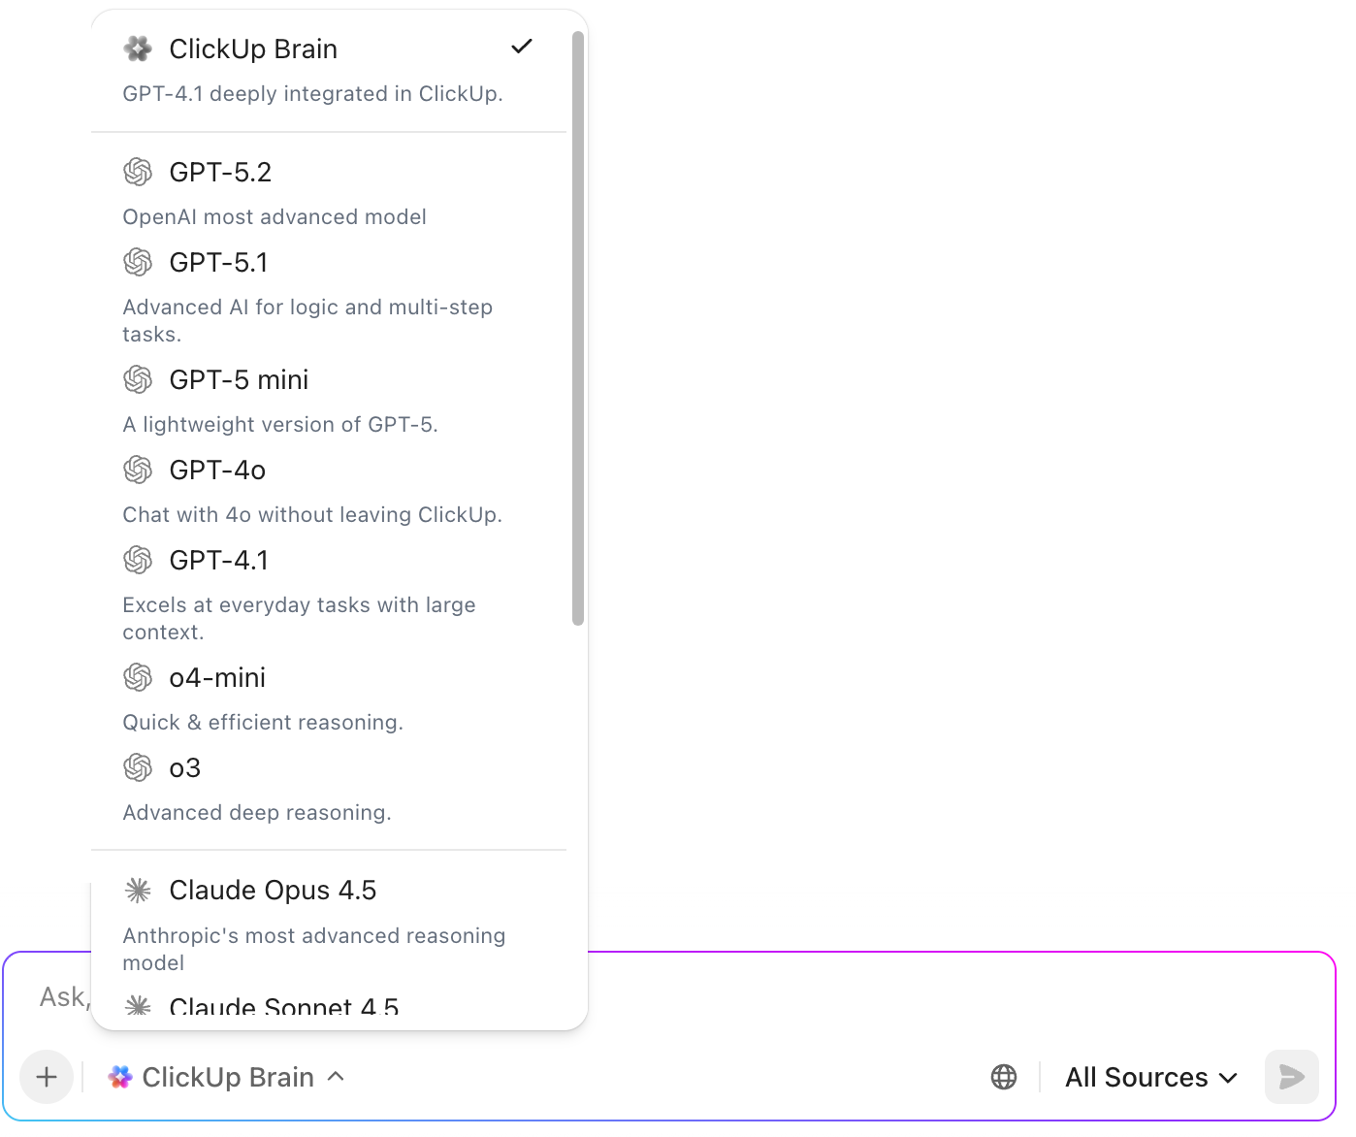Viewport: 1356px width, 1137px height.
Task: Select GPT-5.1 from the model menu
Action: click(219, 262)
